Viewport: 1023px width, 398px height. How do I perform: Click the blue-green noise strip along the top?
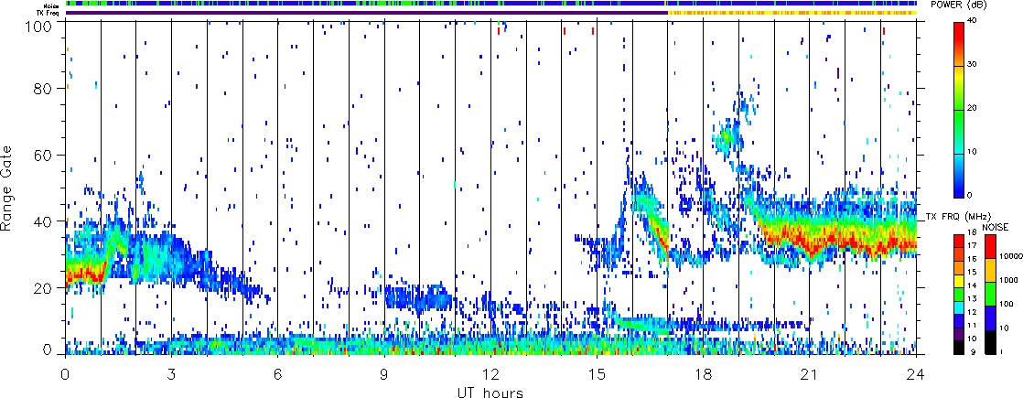(491, 4)
